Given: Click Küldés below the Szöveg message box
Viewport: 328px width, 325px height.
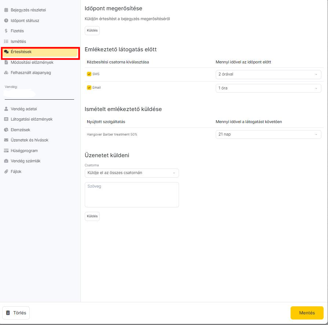Looking at the screenshot, I should point(92,216).
